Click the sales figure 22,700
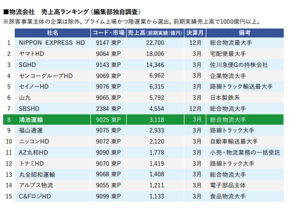 pyautogui.click(x=155, y=43)
